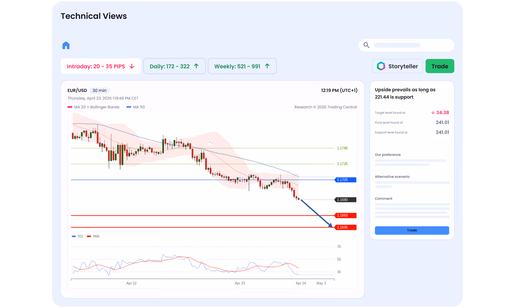Image resolution: width=515 pixels, height=308 pixels.
Task: Click the 1.1745 resistance level value
Action: (342, 148)
